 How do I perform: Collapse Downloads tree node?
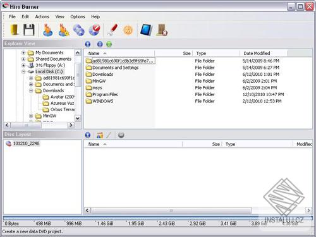(31, 91)
